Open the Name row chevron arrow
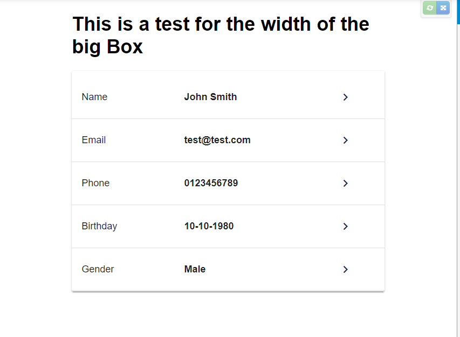The image size is (460, 337). tap(346, 97)
